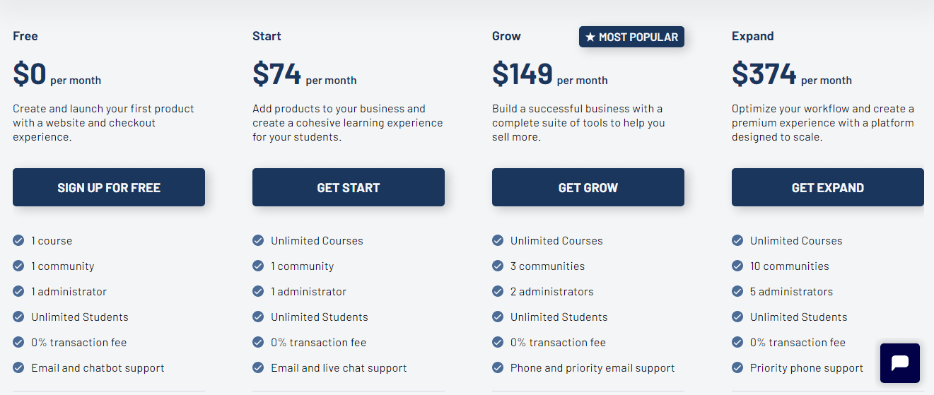The image size is (934, 395).
Task: Choose the Get Grow plan button
Action: [x=588, y=187]
